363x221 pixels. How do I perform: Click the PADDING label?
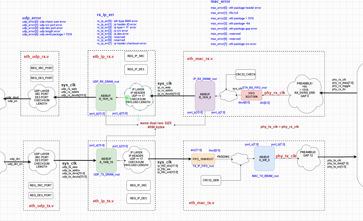(x=223, y=157)
